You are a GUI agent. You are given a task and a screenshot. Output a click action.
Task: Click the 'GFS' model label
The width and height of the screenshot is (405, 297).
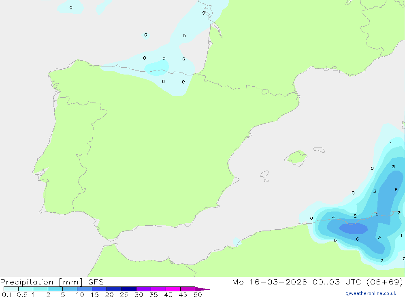[x=96, y=282]
